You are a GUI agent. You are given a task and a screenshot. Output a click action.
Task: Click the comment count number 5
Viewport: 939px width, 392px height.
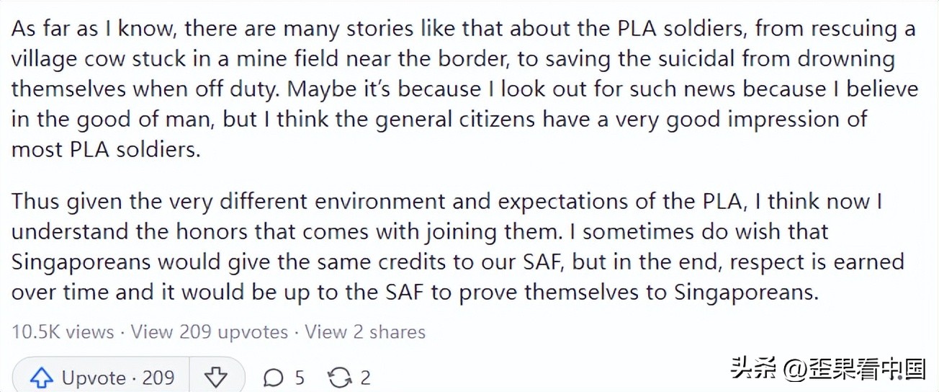(x=300, y=377)
